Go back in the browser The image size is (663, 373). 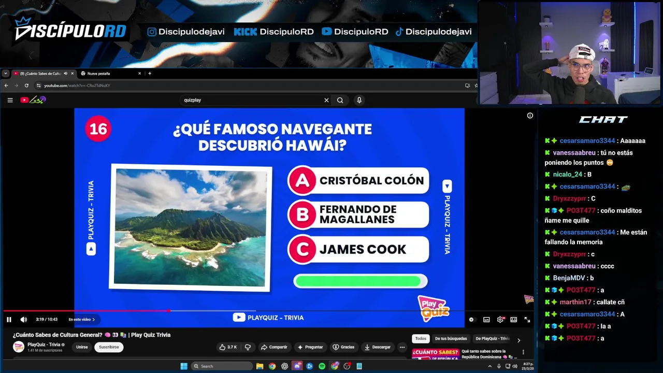(6, 85)
